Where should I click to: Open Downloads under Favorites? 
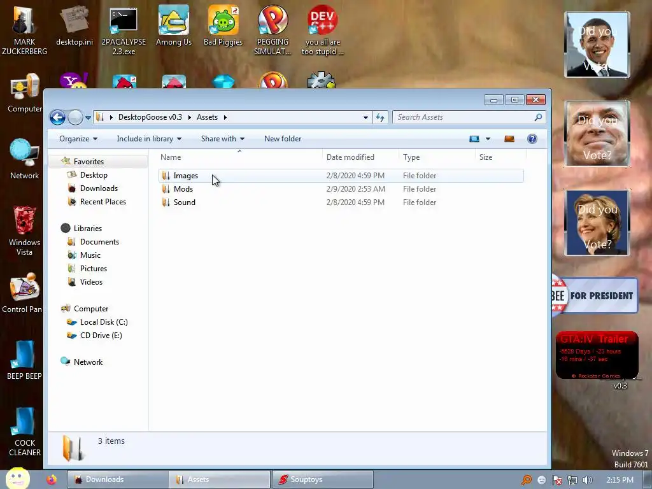[99, 188]
